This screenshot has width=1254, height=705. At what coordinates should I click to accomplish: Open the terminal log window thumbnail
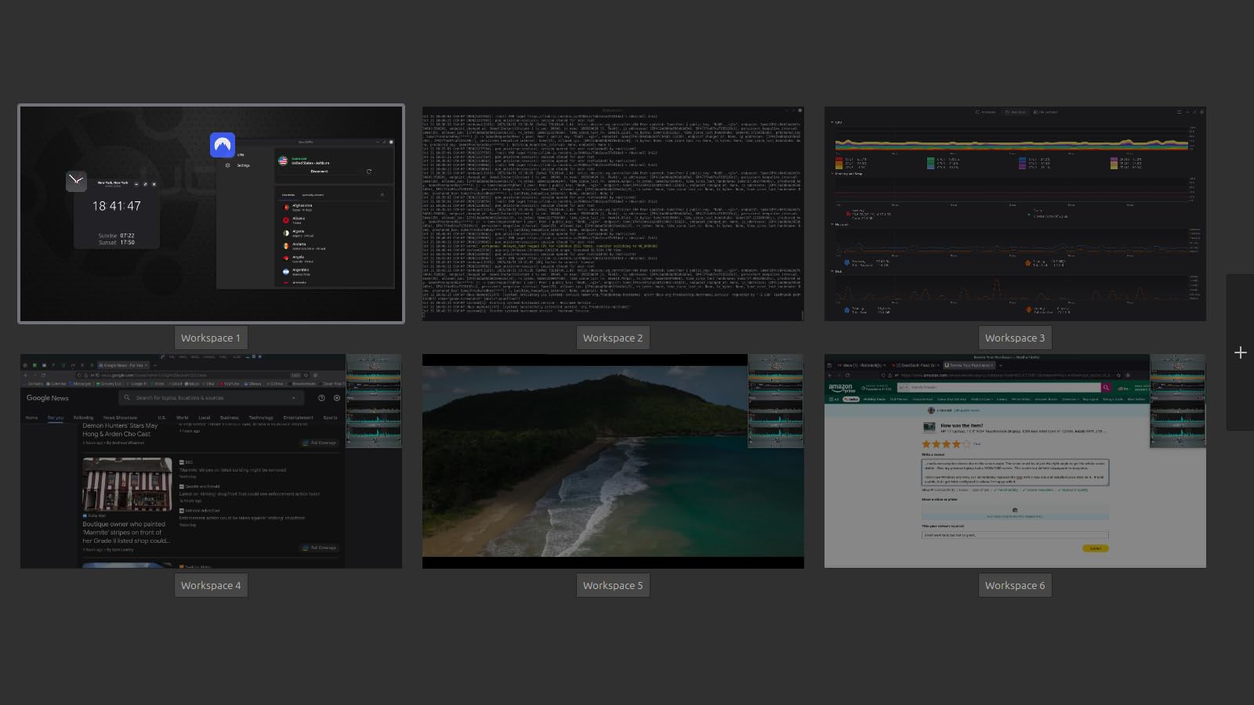coord(612,214)
